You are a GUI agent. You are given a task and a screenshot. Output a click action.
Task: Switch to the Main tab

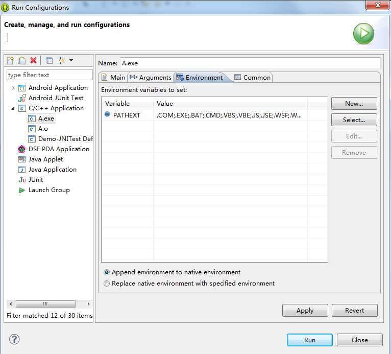(113, 78)
